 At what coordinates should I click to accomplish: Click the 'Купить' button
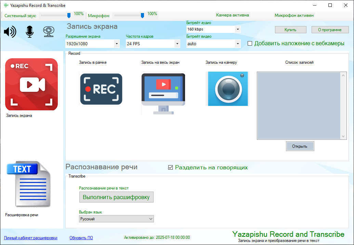[x=291, y=29]
